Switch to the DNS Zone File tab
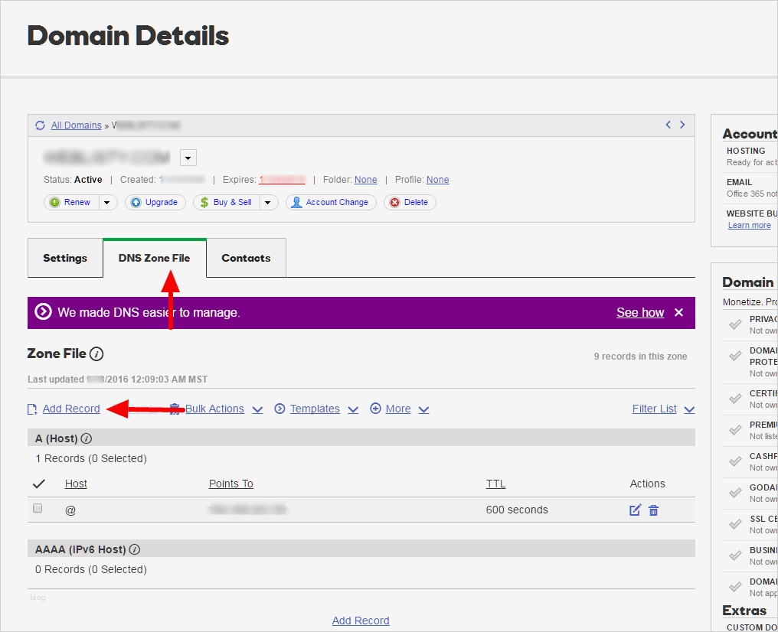Viewport: 778px width, 632px height. [155, 258]
